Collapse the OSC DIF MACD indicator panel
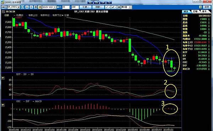Screen dimensions: 213x131 (3, 105)
